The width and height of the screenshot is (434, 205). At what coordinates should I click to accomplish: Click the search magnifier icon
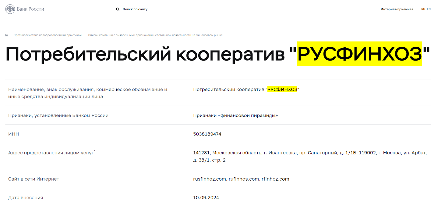coord(118,9)
